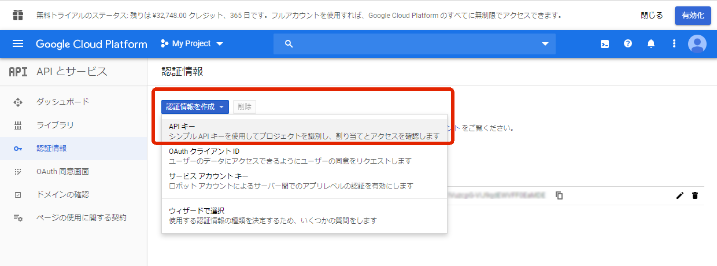717x266 pixels.
Task: Activate Cloud Shell terminal icon
Action: click(605, 44)
